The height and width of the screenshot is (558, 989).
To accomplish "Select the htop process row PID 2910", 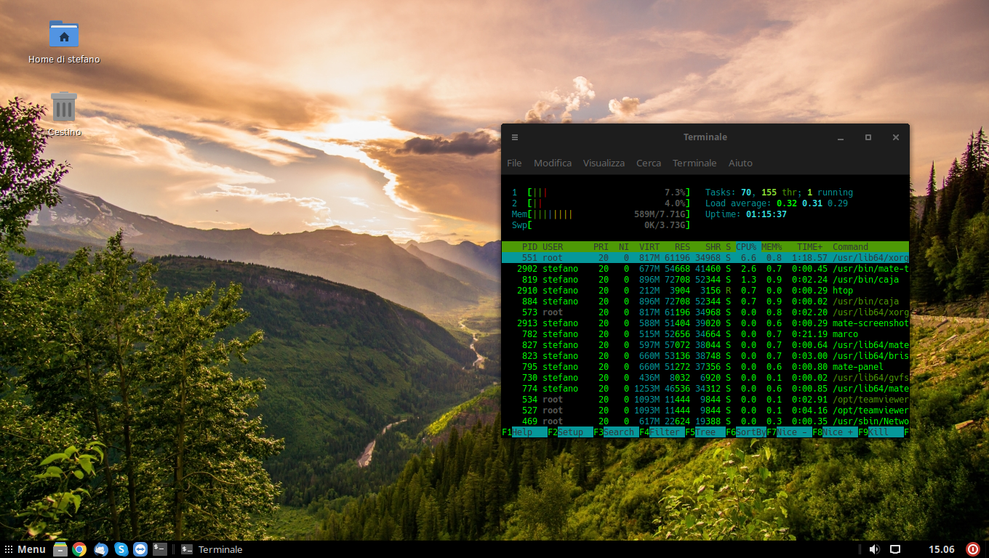I will [705, 291].
